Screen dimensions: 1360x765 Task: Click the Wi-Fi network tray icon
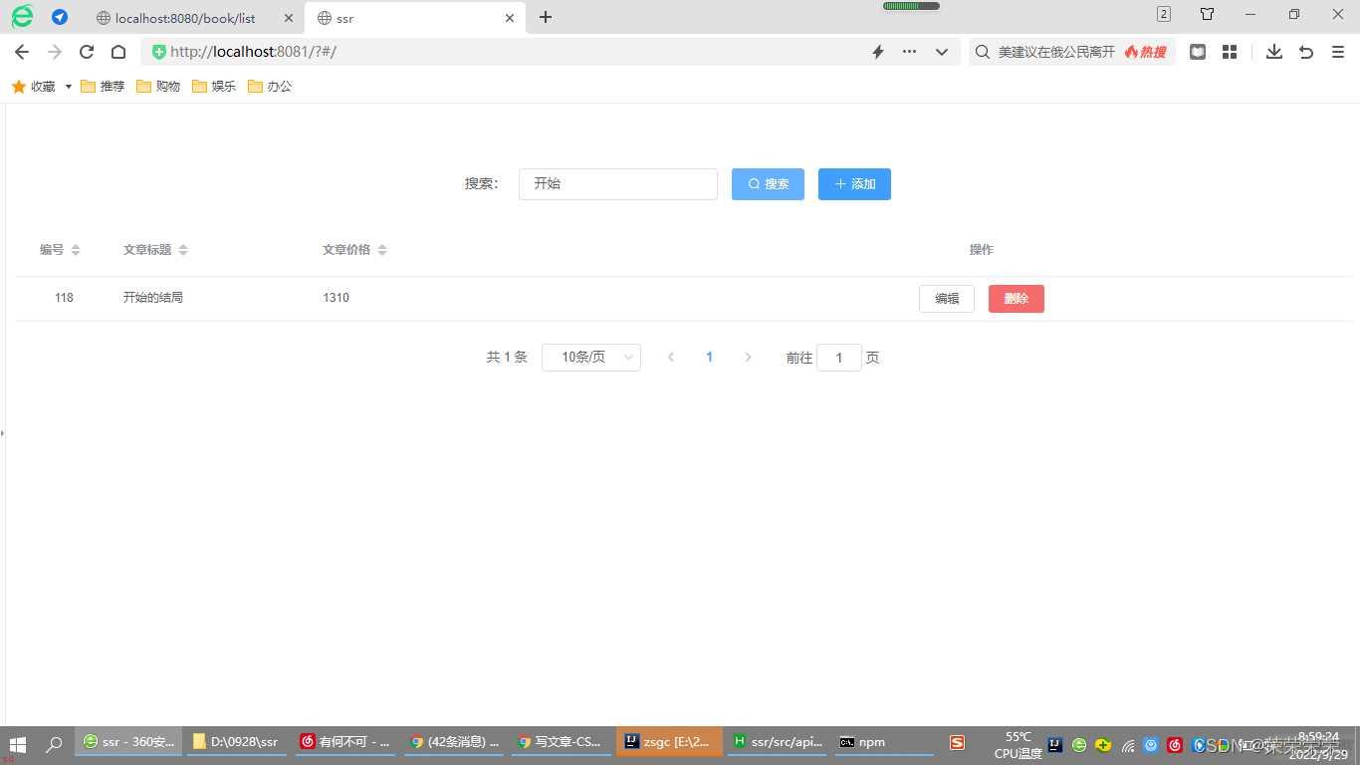pyautogui.click(x=1128, y=745)
